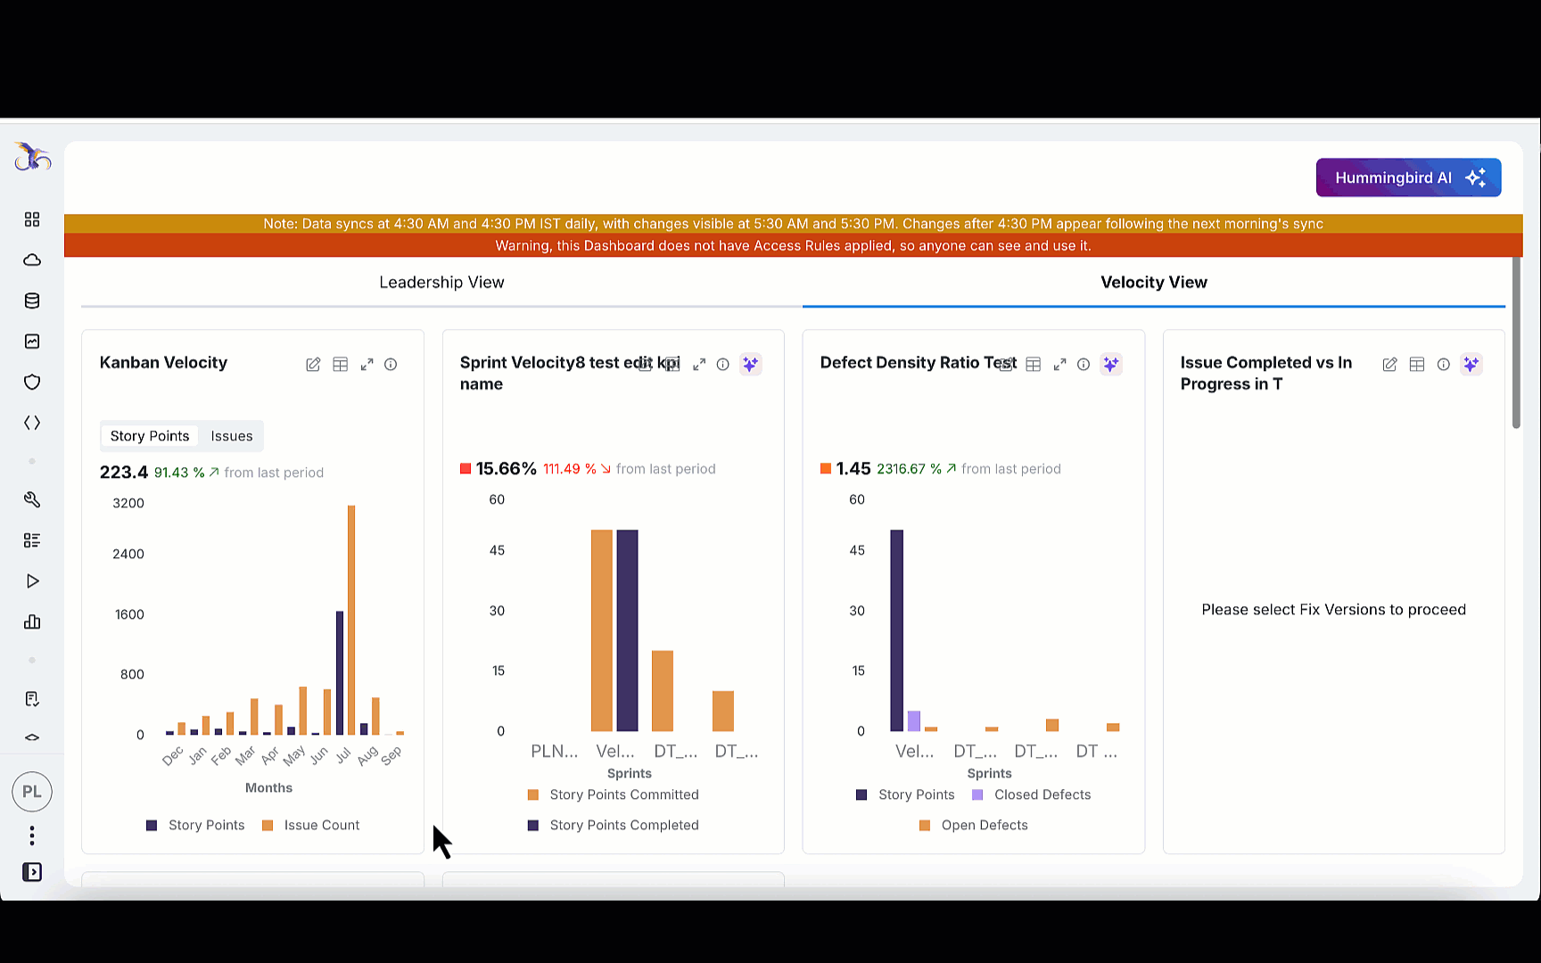The height and width of the screenshot is (963, 1541).
Task: Expand the Defect Density Ratio chart
Action: pyautogui.click(x=1059, y=365)
